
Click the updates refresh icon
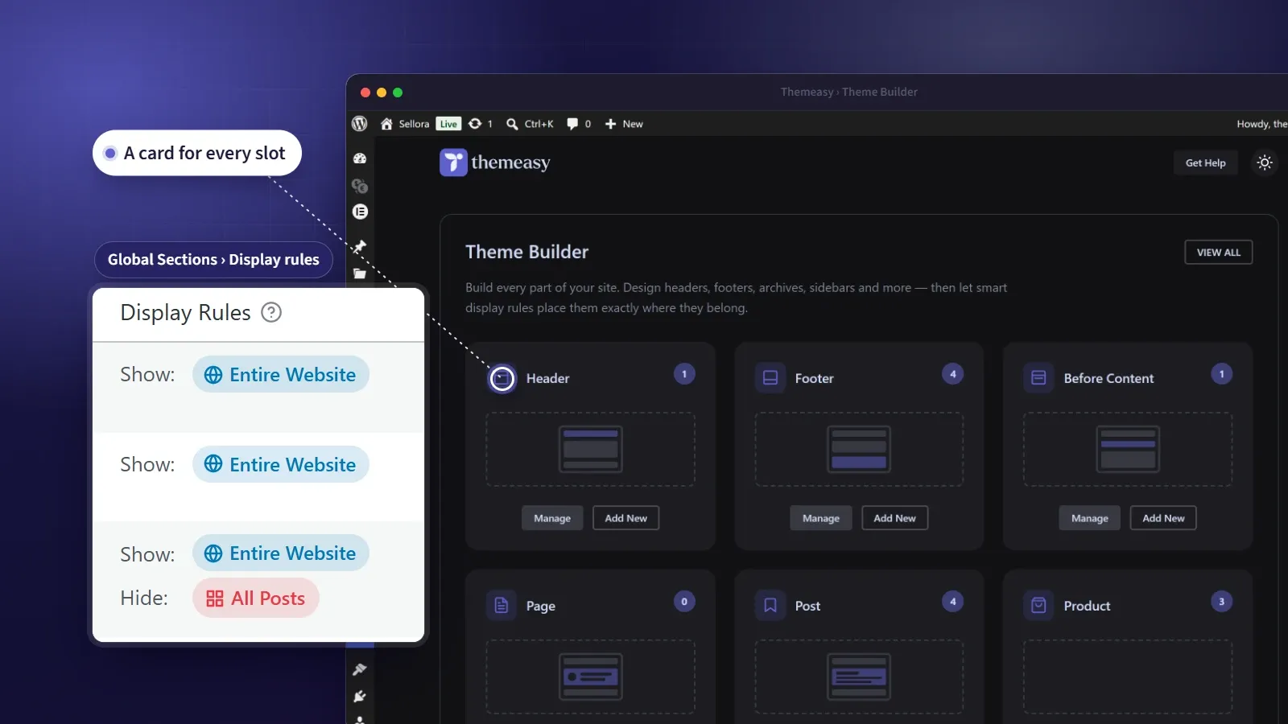pyautogui.click(x=475, y=123)
